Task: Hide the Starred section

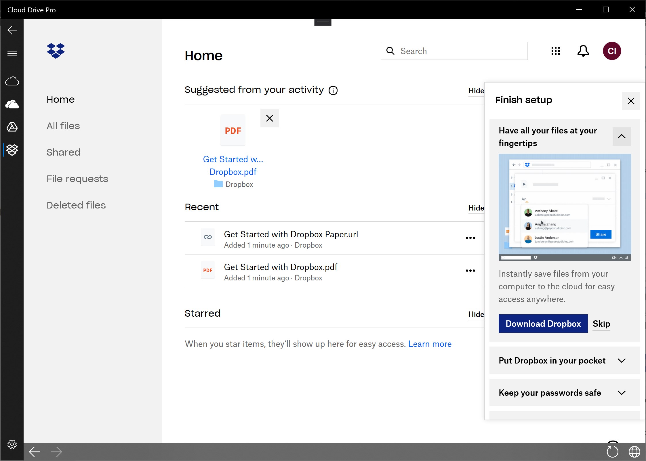Action: point(476,314)
